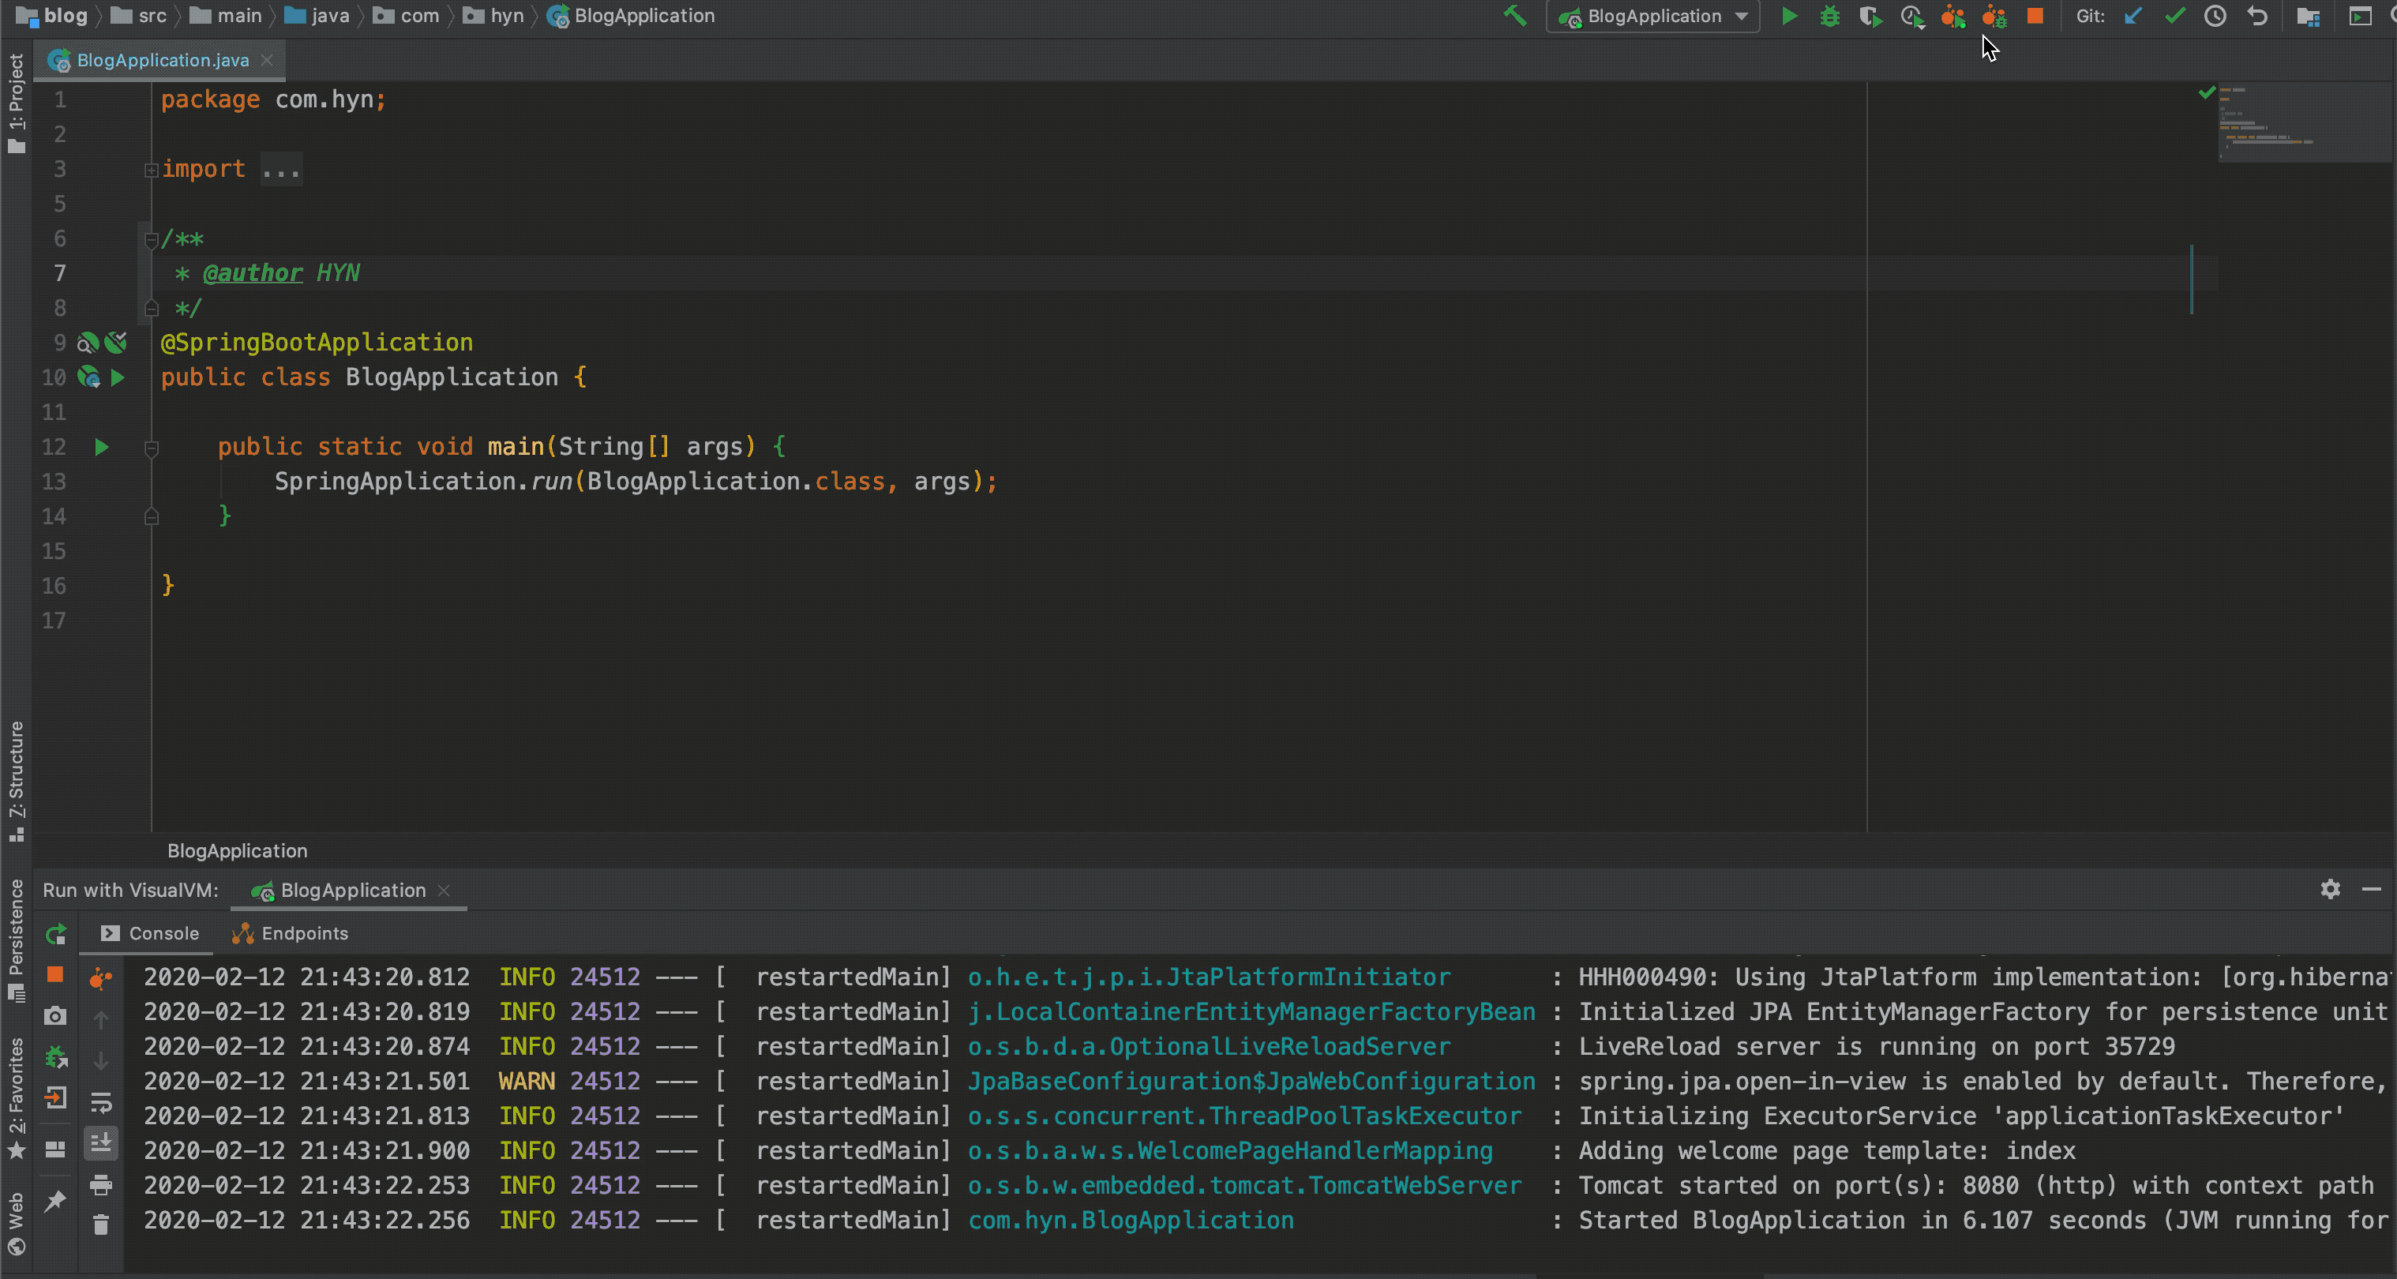Click the print console icon

[x=100, y=1184]
